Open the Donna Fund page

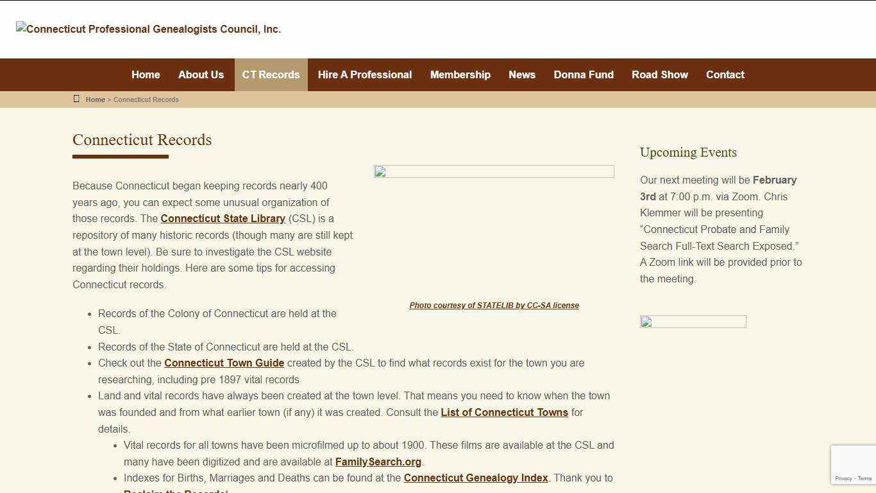(x=584, y=74)
